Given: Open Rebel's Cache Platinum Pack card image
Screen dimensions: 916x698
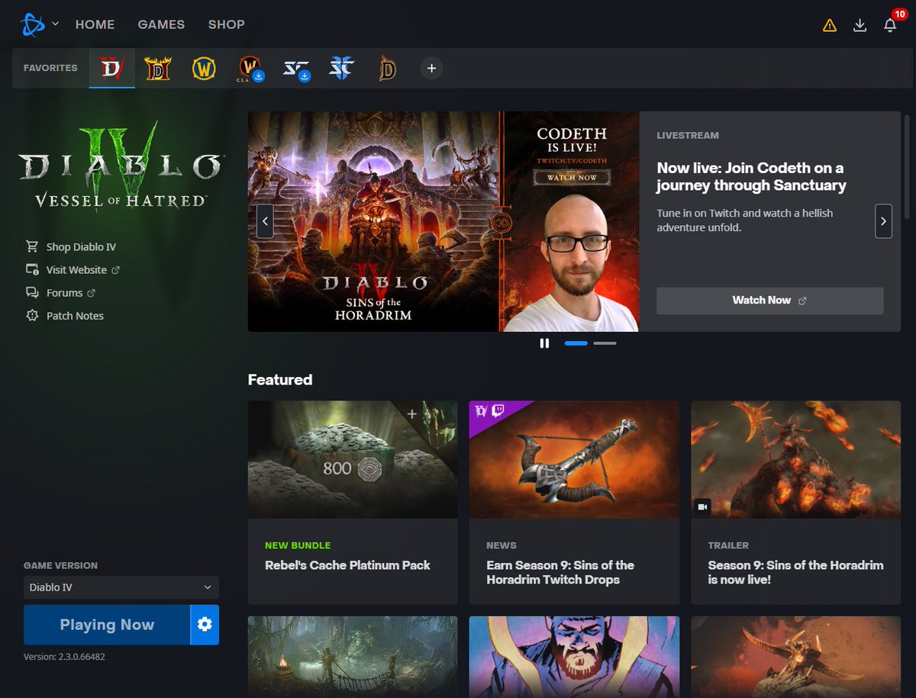Looking at the screenshot, I should pos(353,460).
